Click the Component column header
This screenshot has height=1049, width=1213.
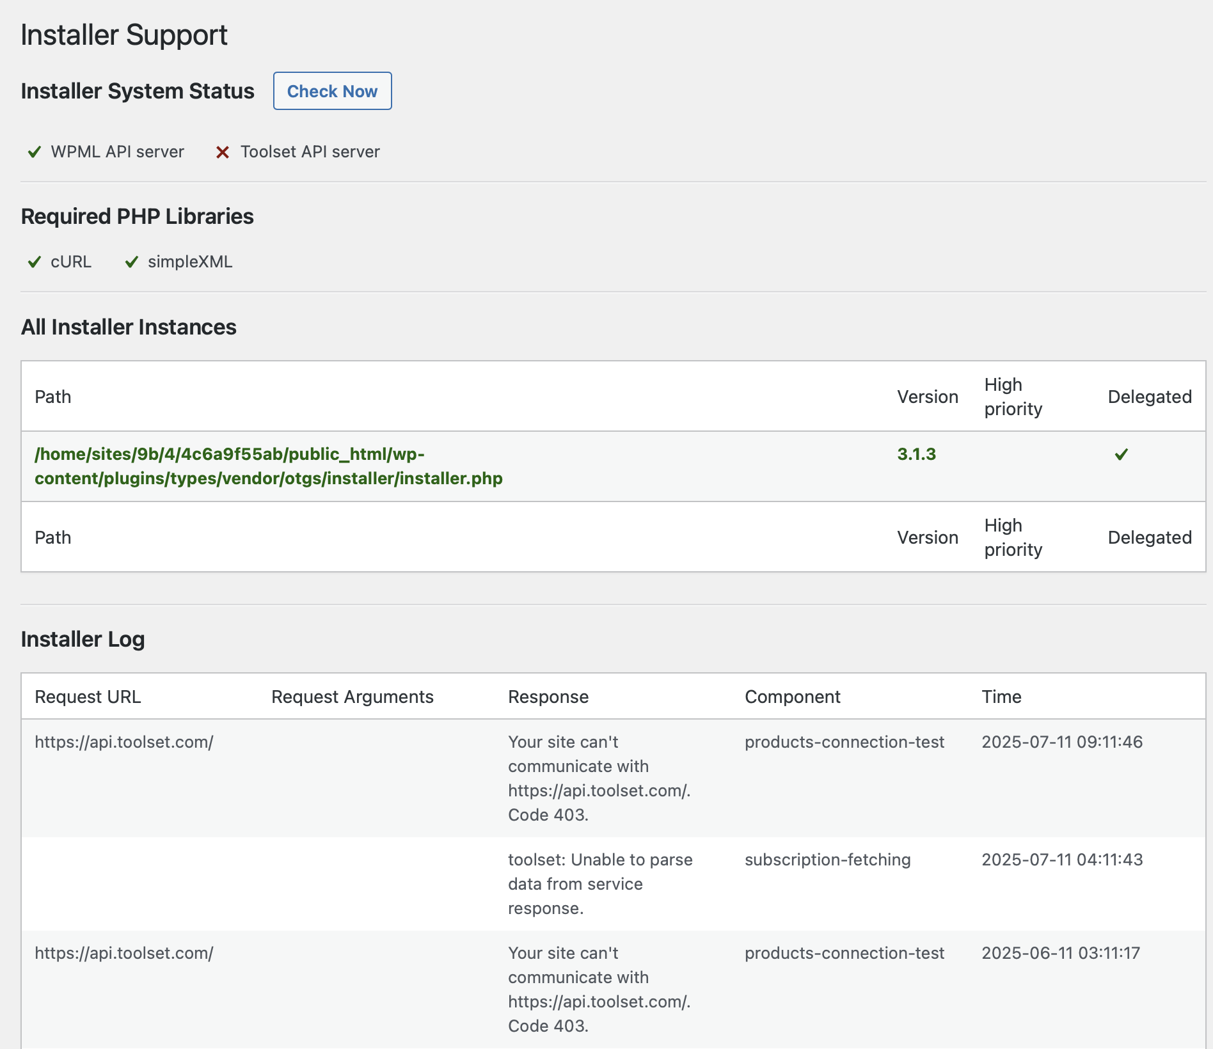(792, 697)
